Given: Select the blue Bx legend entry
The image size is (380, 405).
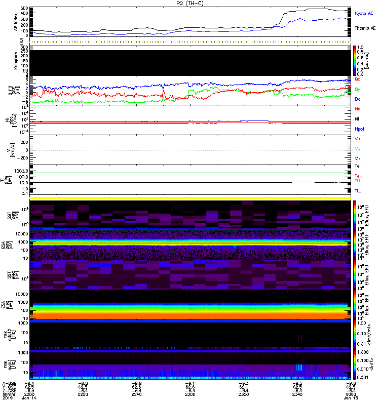Looking at the screenshot, I should (x=358, y=99).
